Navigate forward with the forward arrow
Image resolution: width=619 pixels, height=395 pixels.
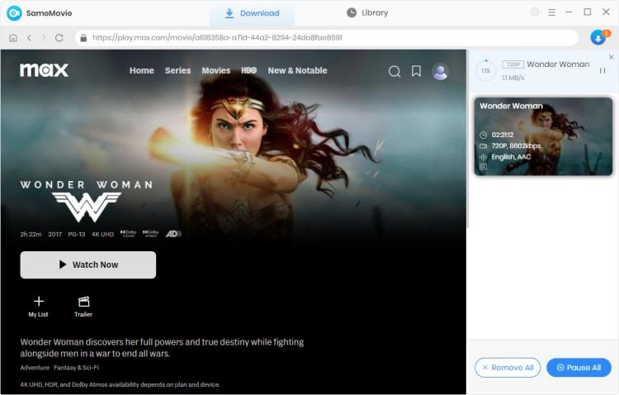coord(44,38)
